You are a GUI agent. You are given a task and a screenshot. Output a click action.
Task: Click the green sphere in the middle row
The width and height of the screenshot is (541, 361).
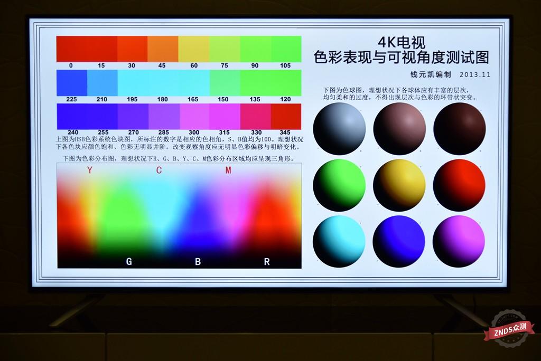340,186
